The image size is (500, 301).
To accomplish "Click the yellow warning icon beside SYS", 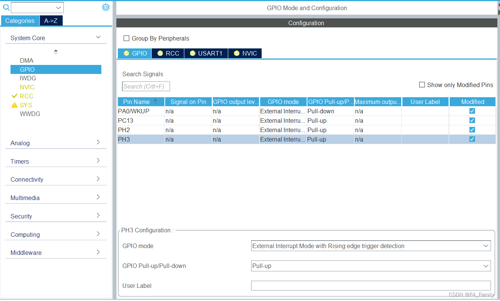I will (x=15, y=105).
